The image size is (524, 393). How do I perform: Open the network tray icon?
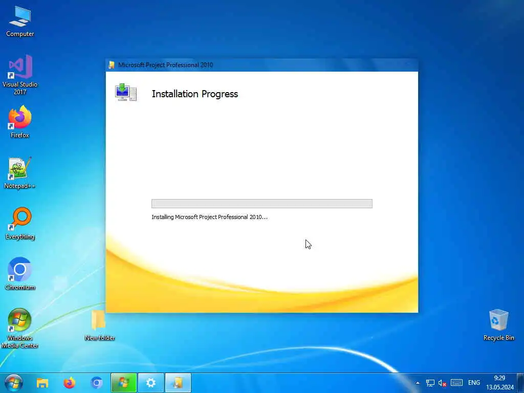430,383
